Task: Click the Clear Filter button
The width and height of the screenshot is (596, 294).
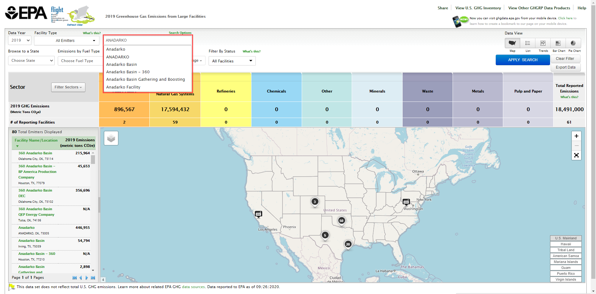Action: 565,59
